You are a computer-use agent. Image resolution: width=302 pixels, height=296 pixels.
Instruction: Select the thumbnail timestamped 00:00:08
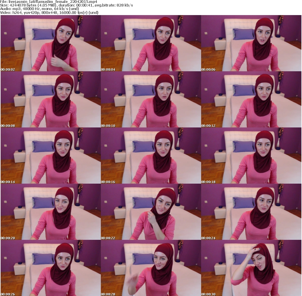click(51, 99)
